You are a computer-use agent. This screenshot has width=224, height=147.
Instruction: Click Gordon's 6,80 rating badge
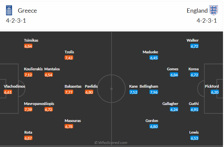tap(154, 126)
